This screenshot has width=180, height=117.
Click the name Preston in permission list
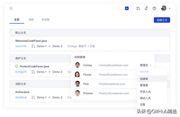tap(88, 93)
